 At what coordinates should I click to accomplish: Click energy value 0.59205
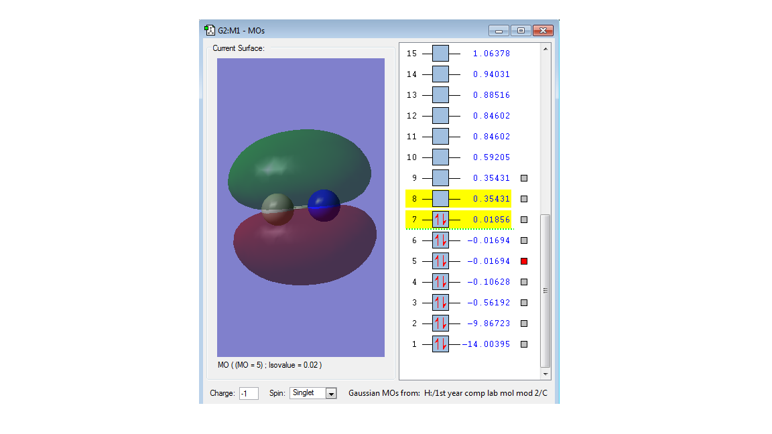pos(491,157)
